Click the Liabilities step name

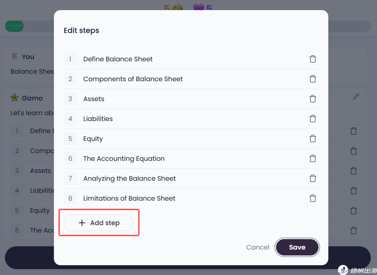98,119
